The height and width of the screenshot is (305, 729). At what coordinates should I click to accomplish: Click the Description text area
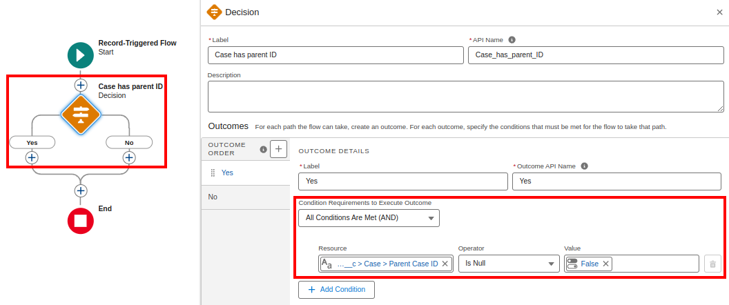(x=465, y=96)
